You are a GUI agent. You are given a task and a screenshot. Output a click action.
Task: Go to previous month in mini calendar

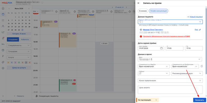tap(9, 8)
